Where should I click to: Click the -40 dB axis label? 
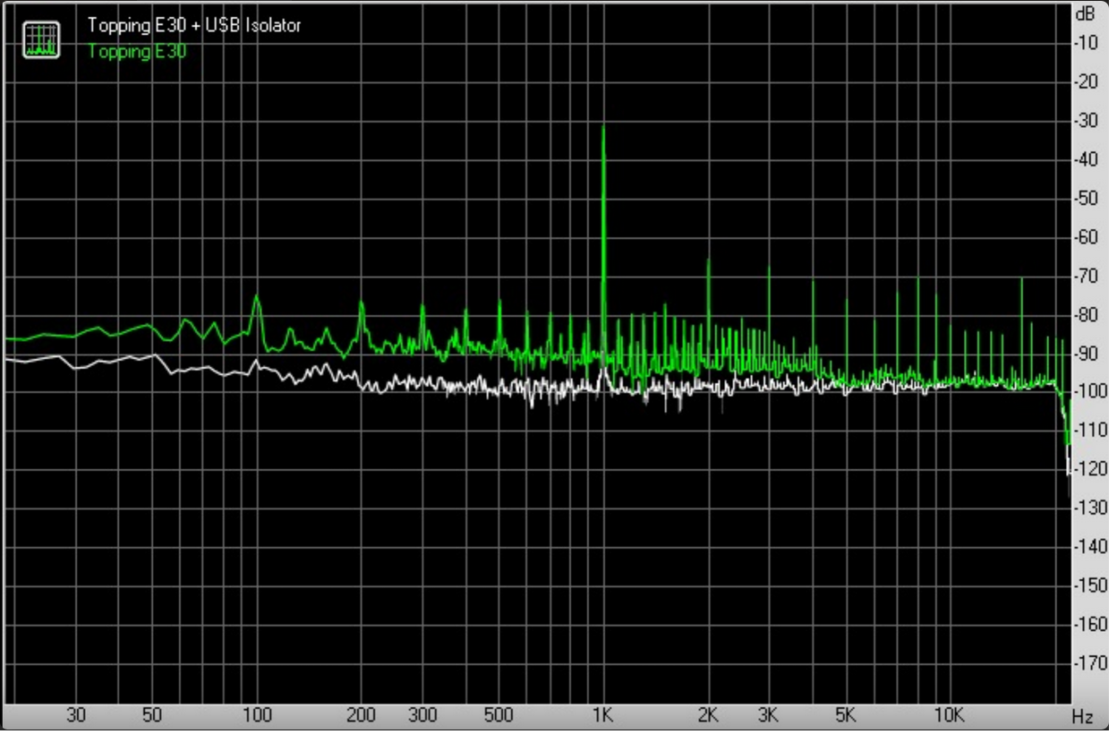point(1086,159)
